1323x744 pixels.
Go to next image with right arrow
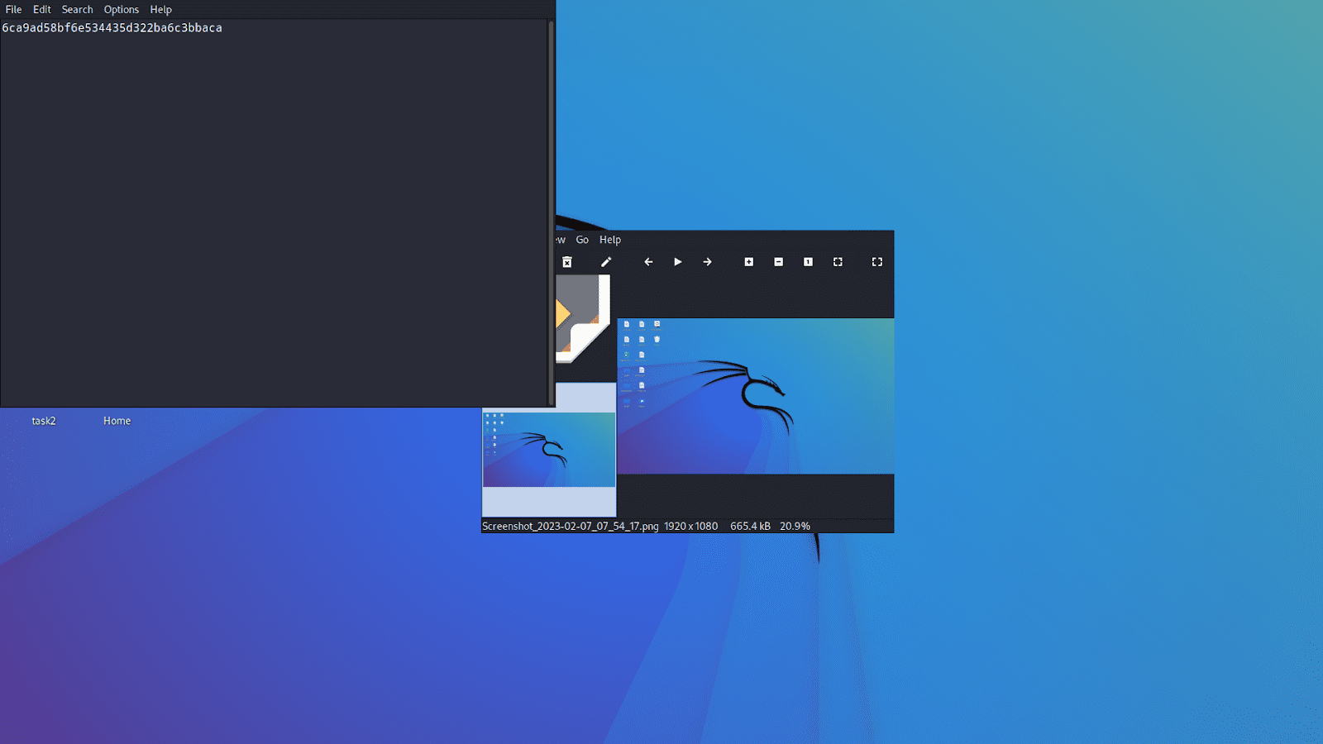tap(708, 262)
